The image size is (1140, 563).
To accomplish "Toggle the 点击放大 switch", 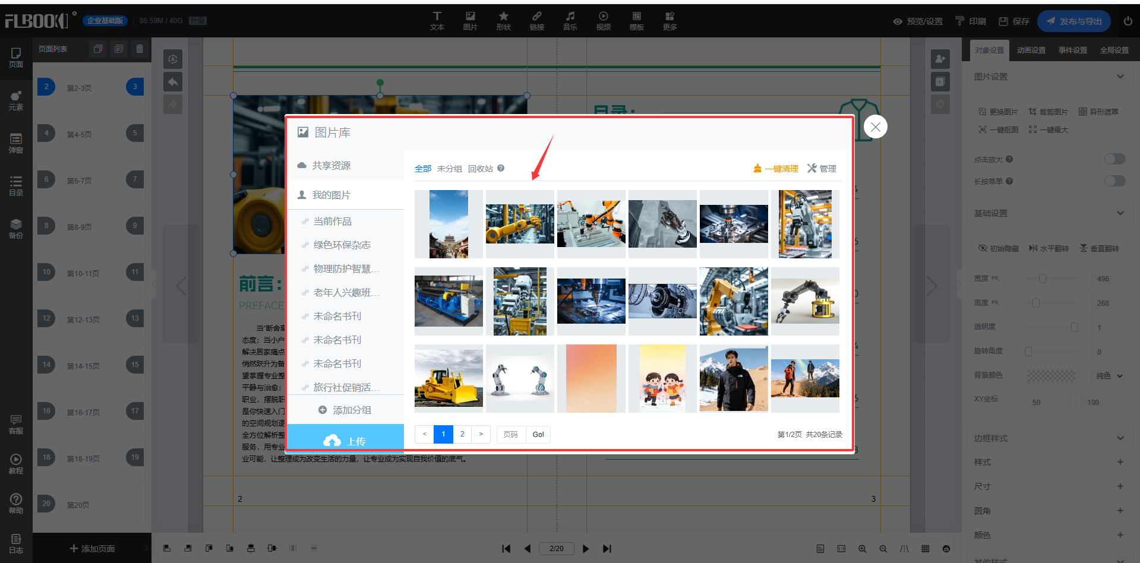I will click(1114, 159).
